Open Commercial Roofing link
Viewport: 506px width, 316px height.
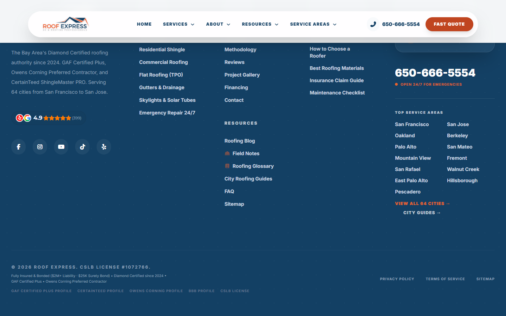tap(163, 62)
